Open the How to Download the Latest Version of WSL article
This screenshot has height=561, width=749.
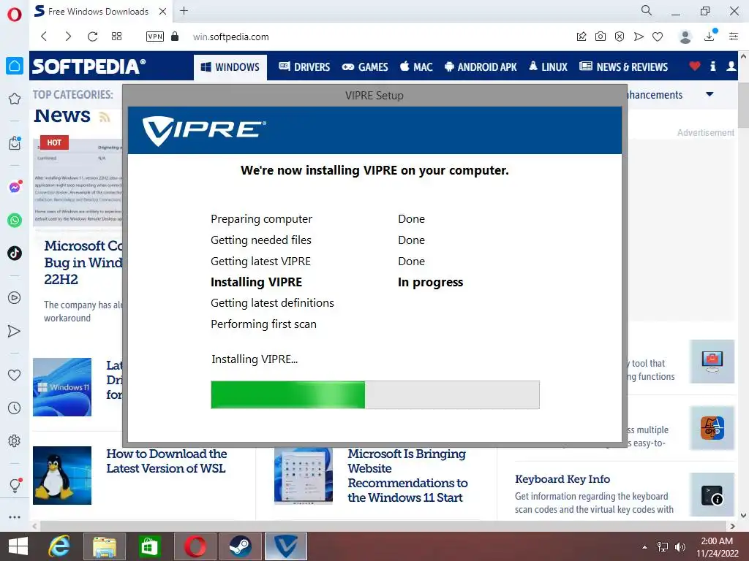(166, 461)
